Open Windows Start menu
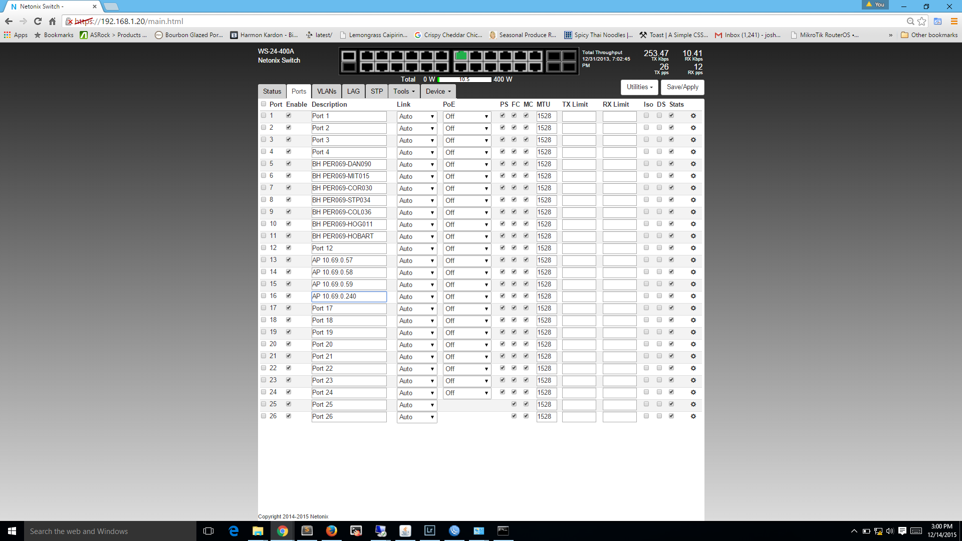 12,531
